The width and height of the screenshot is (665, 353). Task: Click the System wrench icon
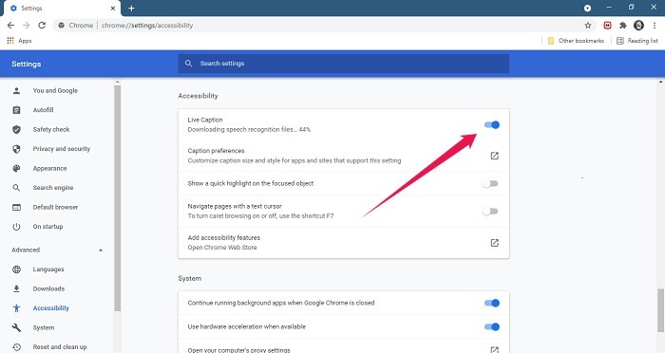tap(16, 327)
